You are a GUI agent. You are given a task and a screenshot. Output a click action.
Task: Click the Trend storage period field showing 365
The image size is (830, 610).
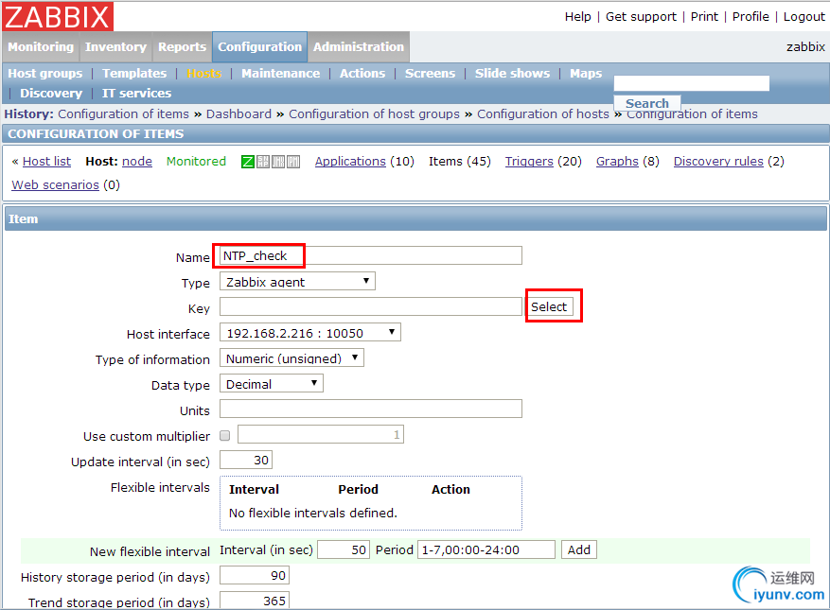pyautogui.click(x=254, y=601)
